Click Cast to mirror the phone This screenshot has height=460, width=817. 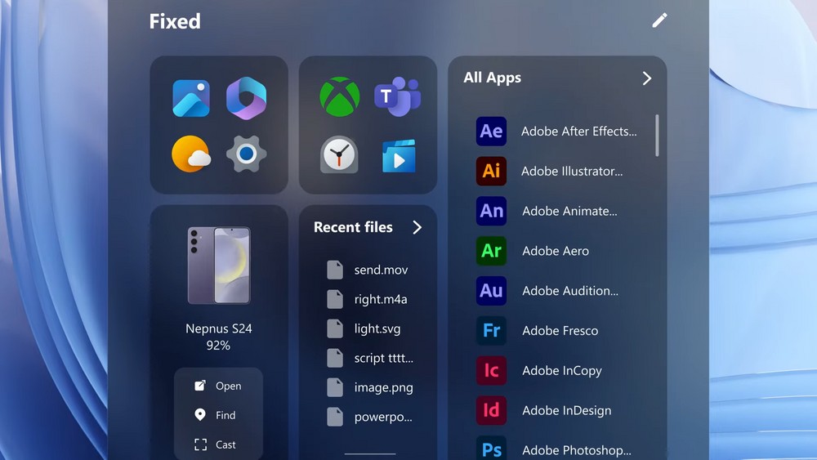point(215,444)
